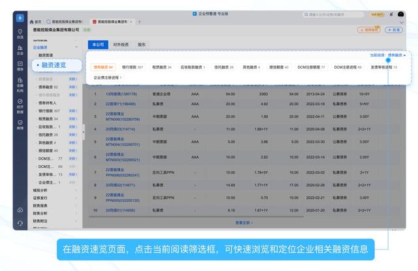
Task: Click the headset support icon at the sidebar bottom
Action: tap(20, 223)
